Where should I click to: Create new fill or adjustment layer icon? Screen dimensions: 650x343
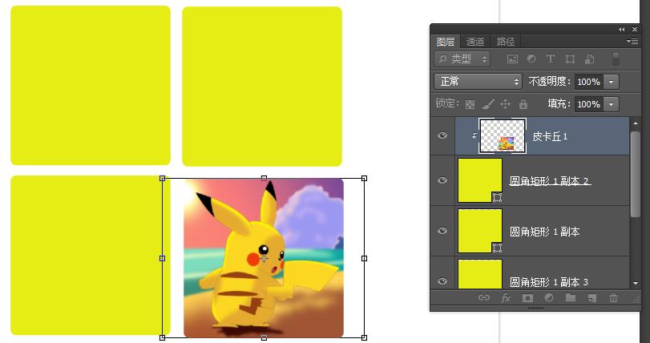tap(549, 297)
